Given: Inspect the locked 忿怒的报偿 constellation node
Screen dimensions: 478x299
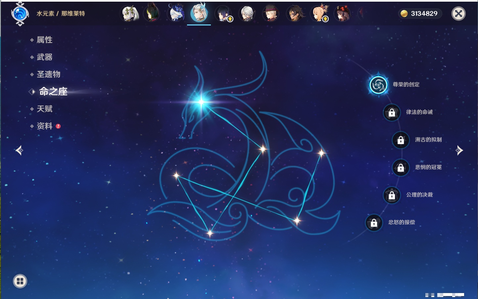Looking at the screenshot, I should 374,223.
